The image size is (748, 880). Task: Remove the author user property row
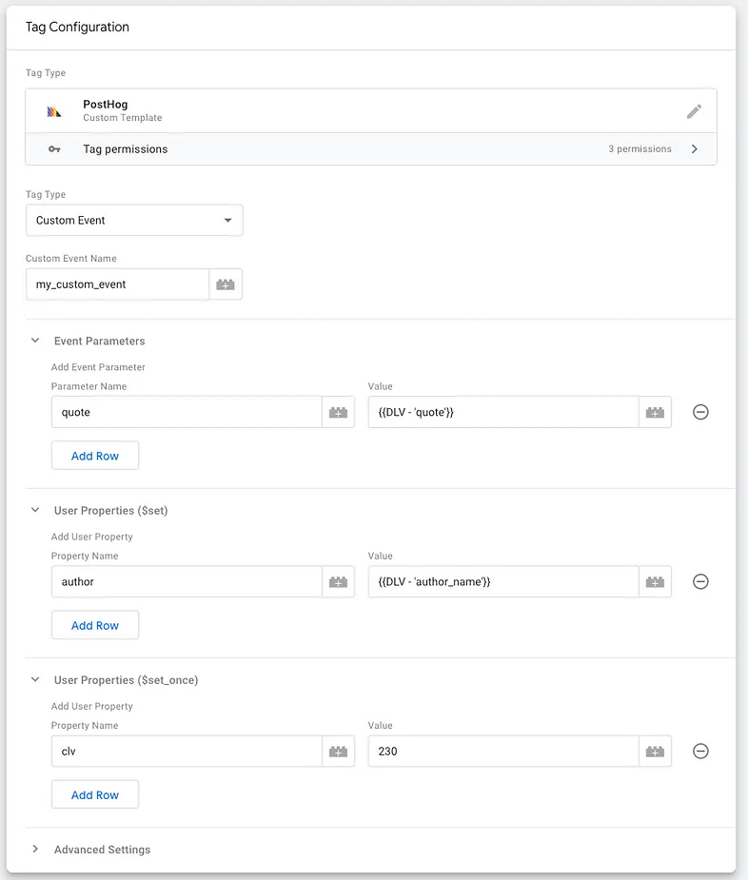pos(700,581)
